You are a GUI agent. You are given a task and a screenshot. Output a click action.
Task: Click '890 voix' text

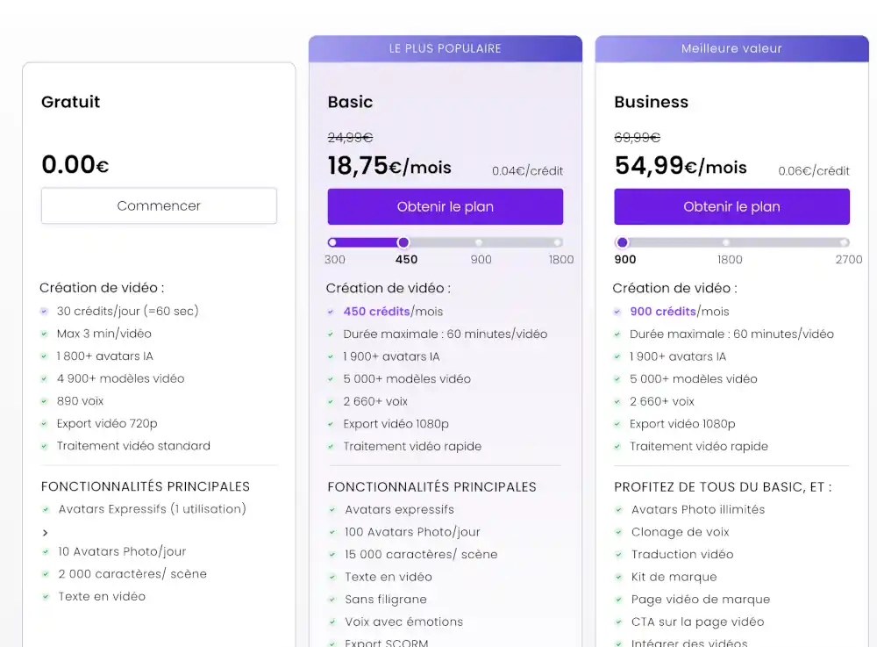tap(80, 400)
